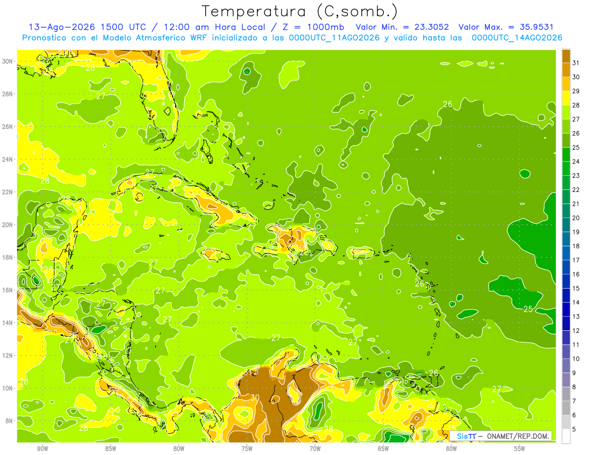The image size is (589, 455).
Task: Click the legend swatch between 24 and 25
Action: click(566, 155)
